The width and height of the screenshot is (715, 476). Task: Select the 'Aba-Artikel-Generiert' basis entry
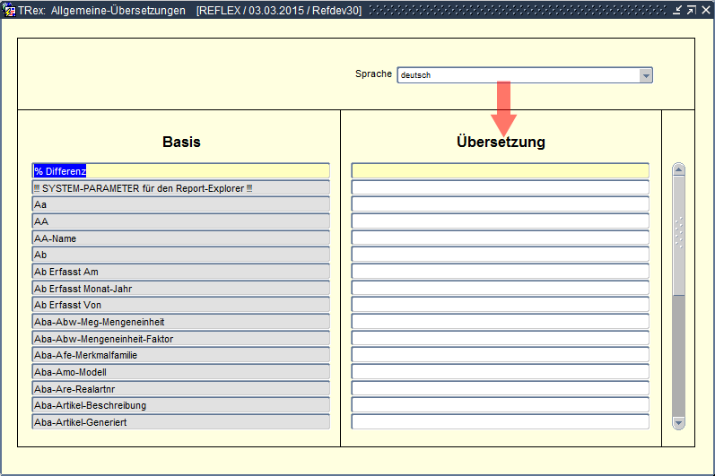(x=180, y=421)
